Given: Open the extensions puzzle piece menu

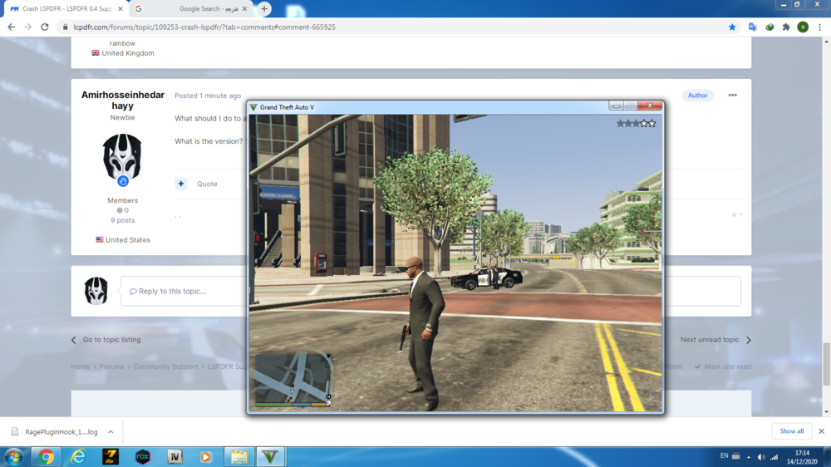Looking at the screenshot, I should pyautogui.click(x=786, y=27).
